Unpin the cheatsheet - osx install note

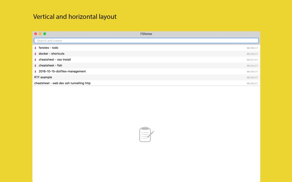[x=35, y=60]
